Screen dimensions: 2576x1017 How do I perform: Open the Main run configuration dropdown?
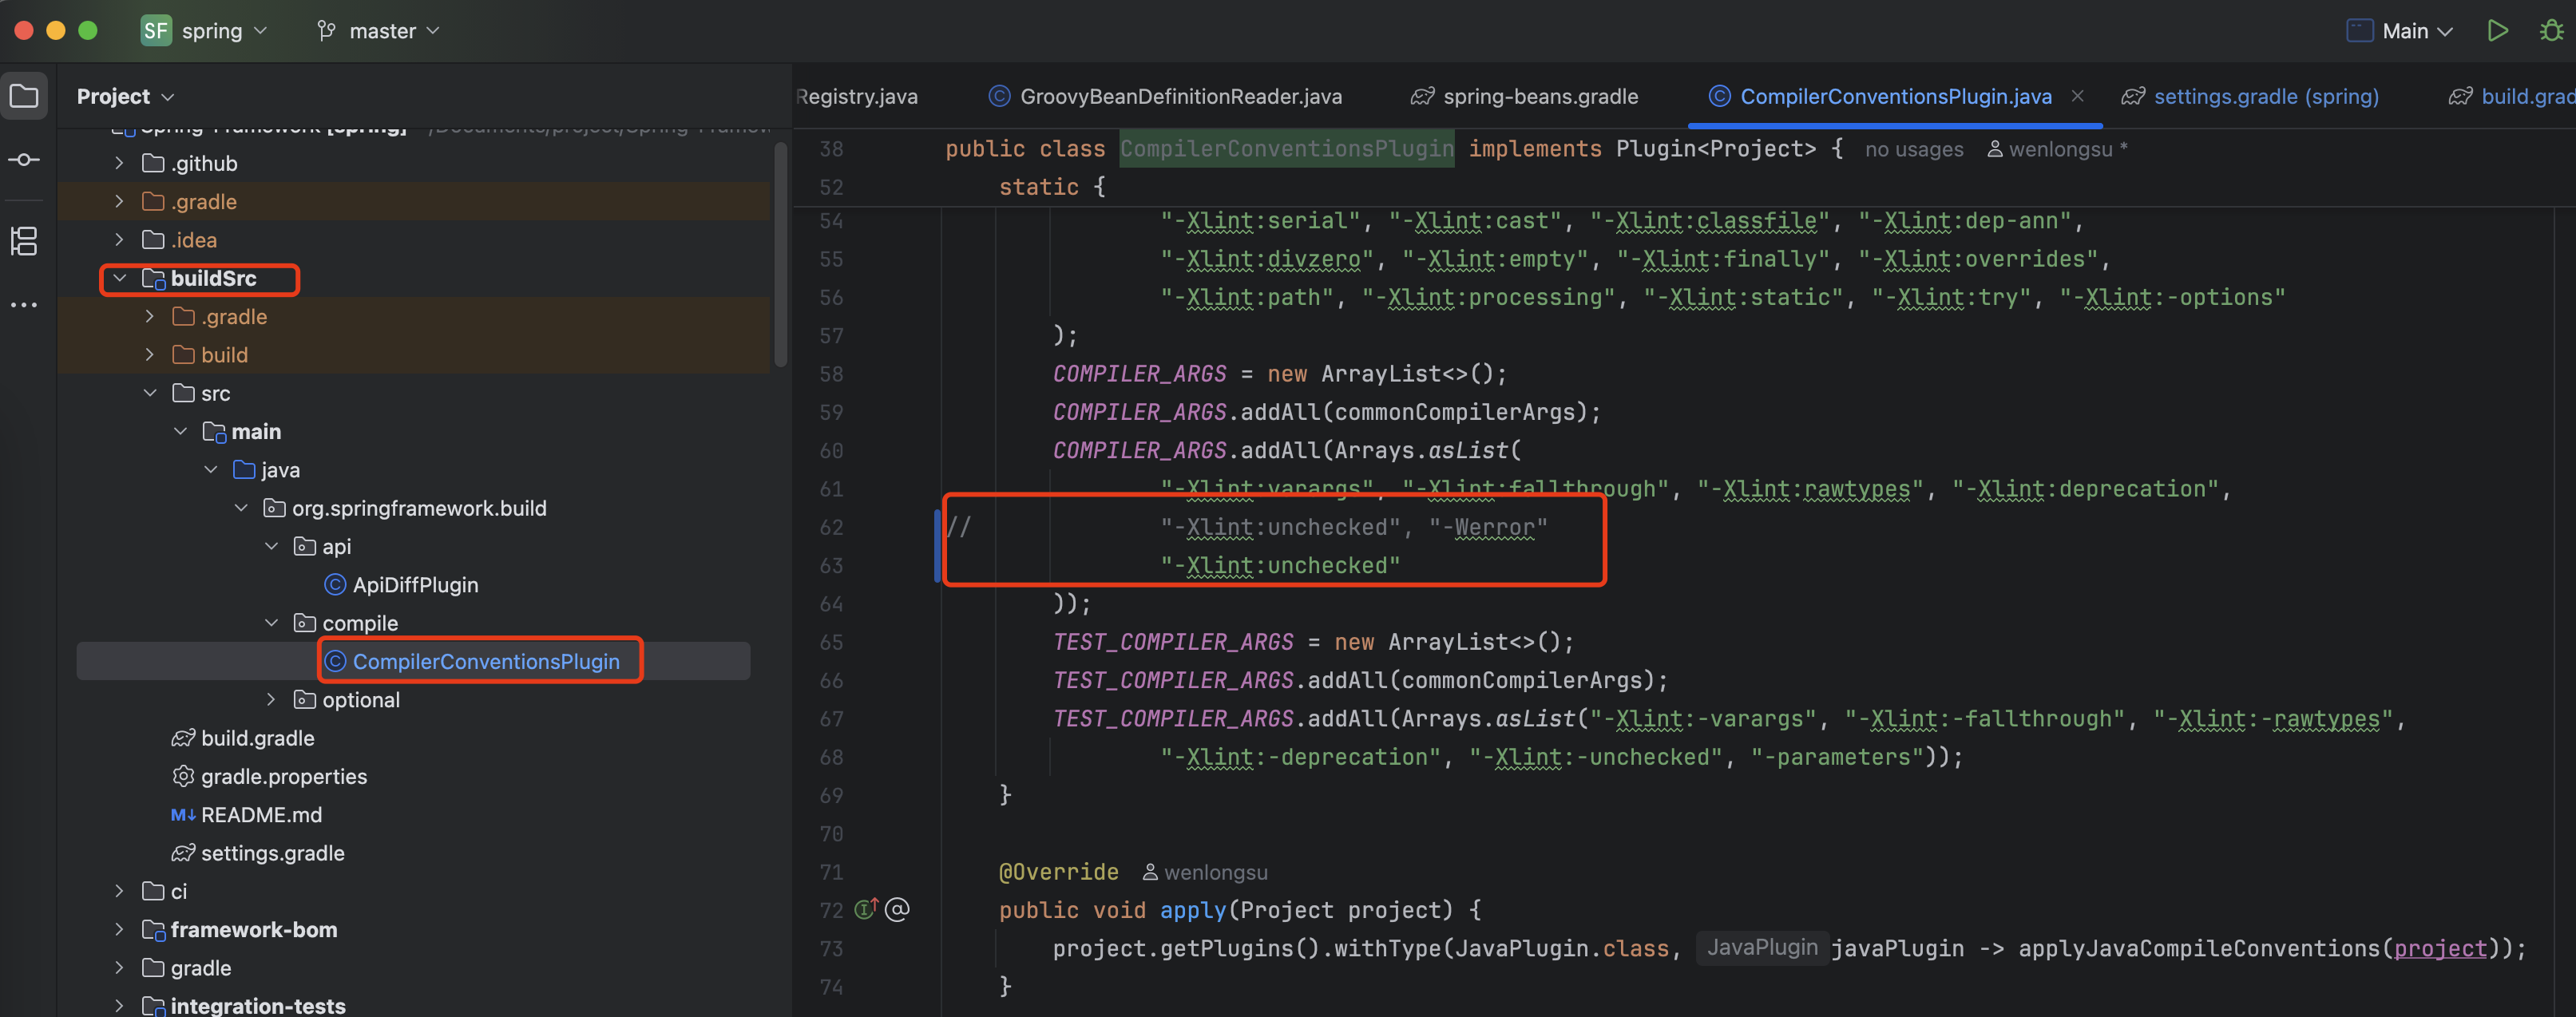(x=2400, y=31)
